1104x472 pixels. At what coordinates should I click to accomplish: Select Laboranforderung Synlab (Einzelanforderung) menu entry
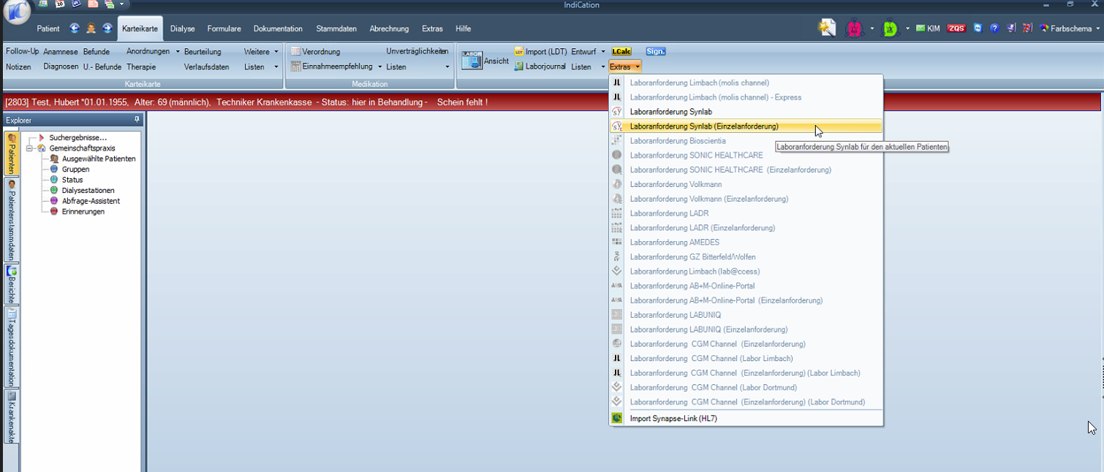pos(703,126)
